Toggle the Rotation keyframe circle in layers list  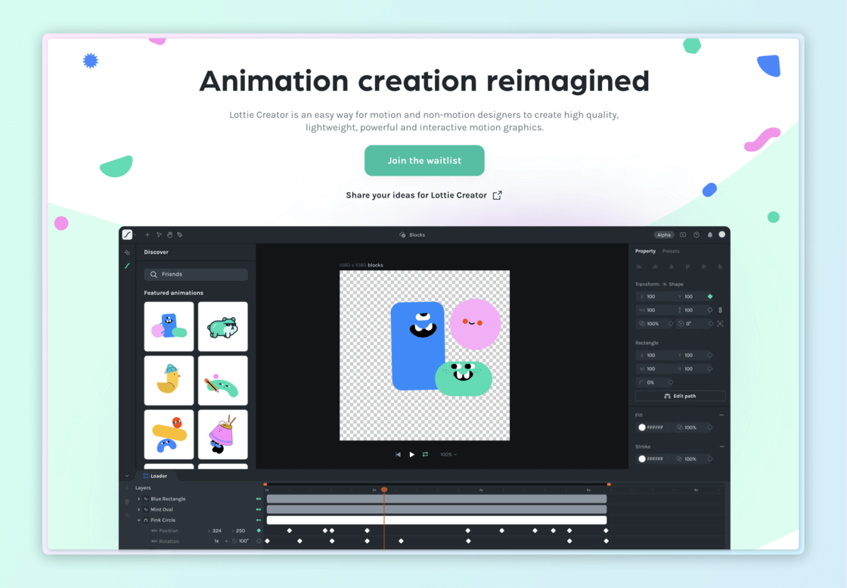[259, 541]
